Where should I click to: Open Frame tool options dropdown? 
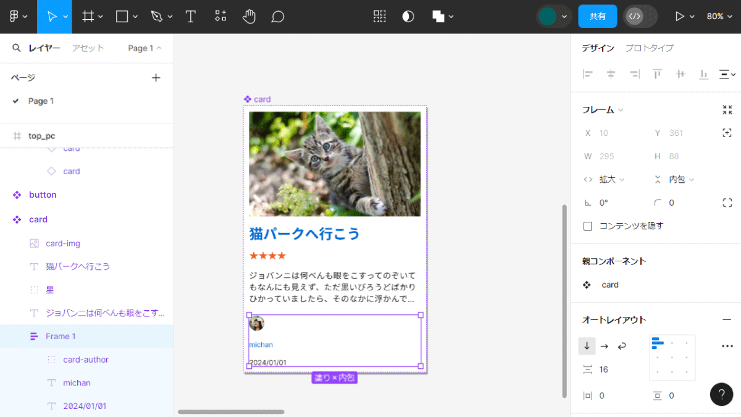click(x=101, y=17)
